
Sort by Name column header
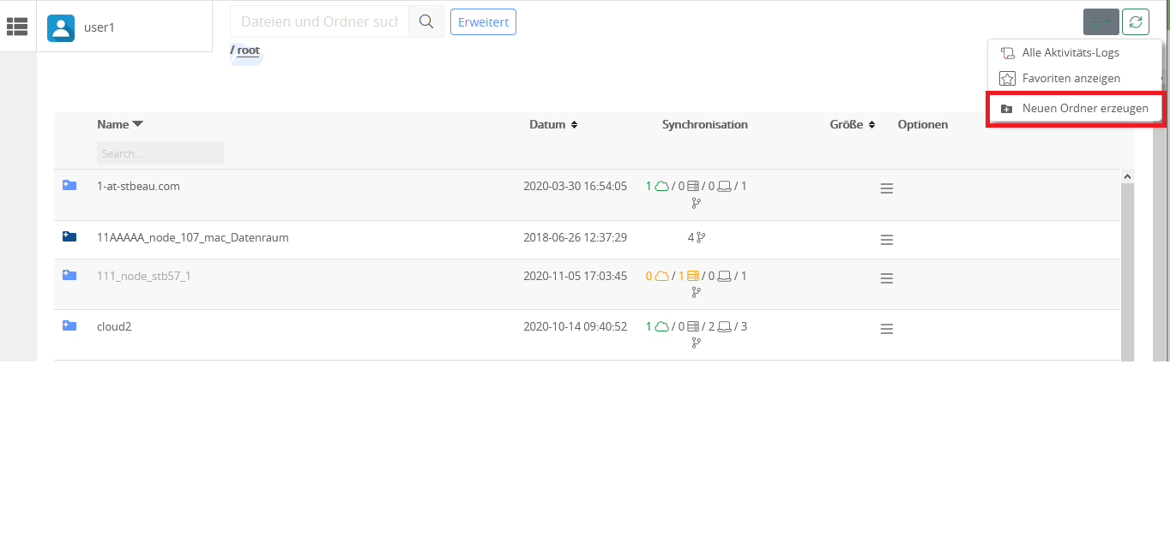[120, 124]
